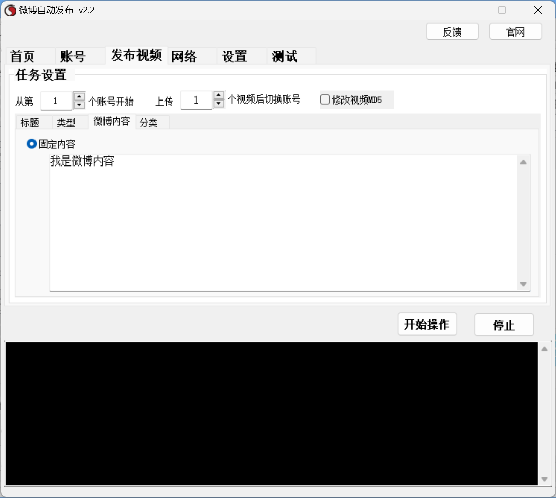The height and width of the screenshot is (498, 556).
Task: Select the 标题 sub-tab
Action: pos(30,123)
